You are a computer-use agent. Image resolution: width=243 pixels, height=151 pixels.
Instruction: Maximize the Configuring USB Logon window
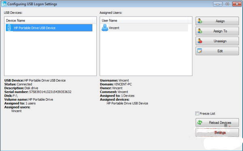click(x=227, y=4)
